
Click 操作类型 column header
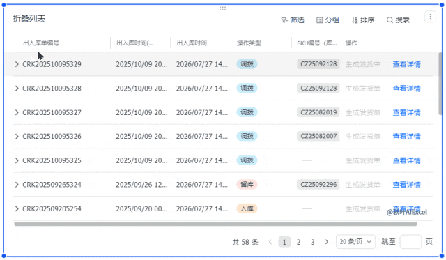pyautogui.click(x=249, y=43)
